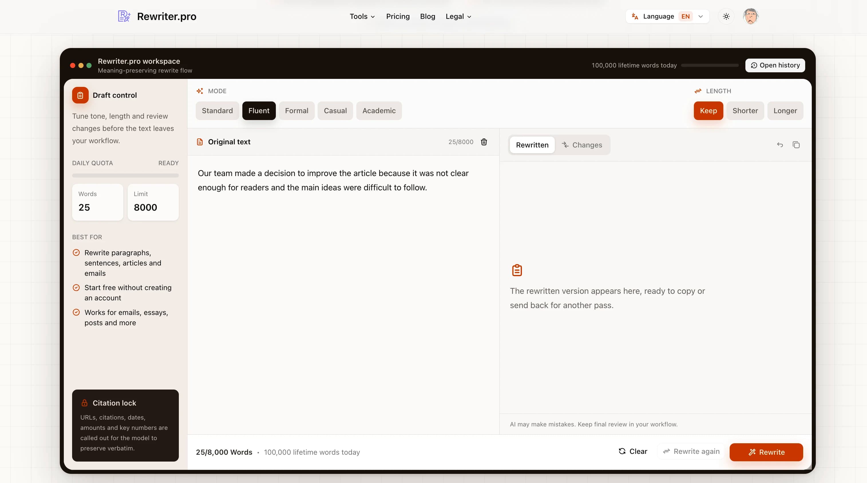Image resolution: width=867 pixels, height=483 pixels.
Task: Set length to Longer
Action: (785, 111)
